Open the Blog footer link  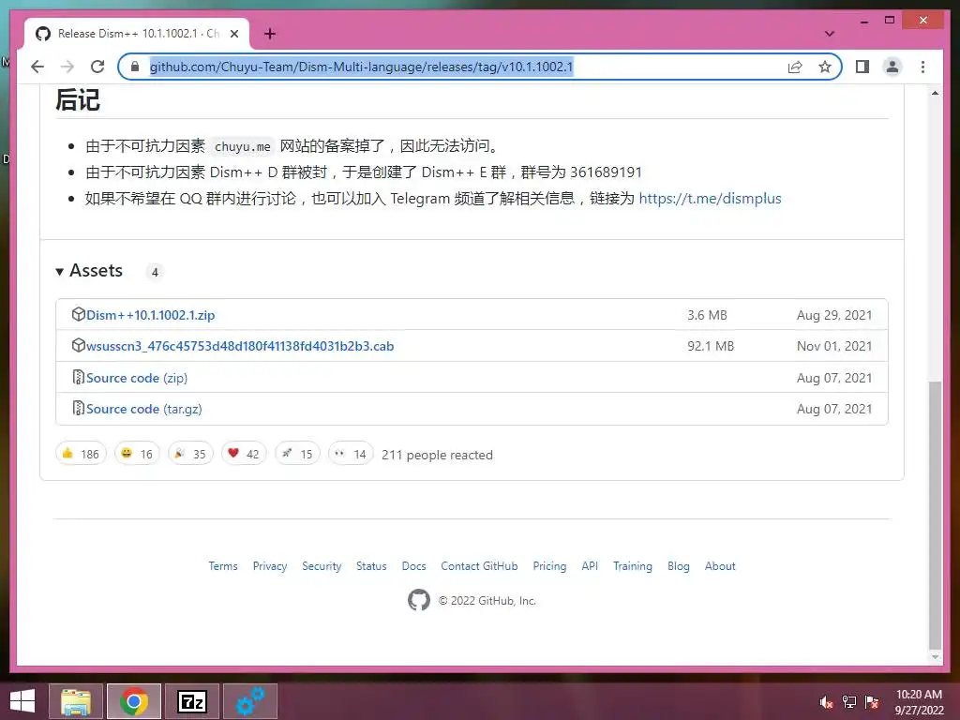(679, 566)
